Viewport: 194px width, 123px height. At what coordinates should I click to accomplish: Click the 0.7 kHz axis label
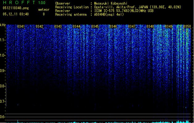pos(2,101)
